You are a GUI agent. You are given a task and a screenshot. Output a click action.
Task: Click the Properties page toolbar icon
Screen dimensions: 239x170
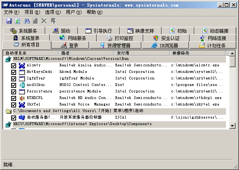click(35, 21)
